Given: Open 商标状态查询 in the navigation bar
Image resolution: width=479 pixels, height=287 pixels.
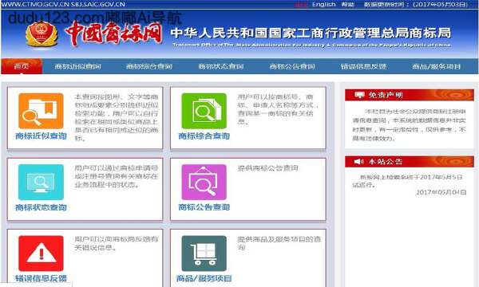Looking at the screenshot, I should [x=221, y=66].
